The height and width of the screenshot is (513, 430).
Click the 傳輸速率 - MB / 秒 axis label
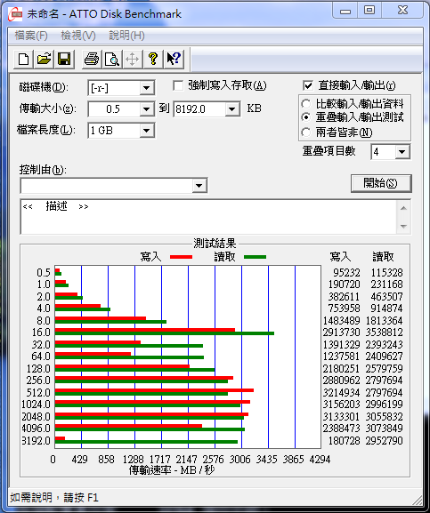click(x=172, y=470)
